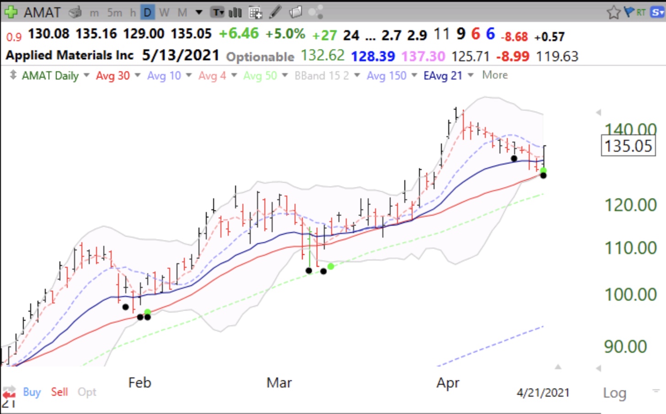Image resolution: width=666 pixels, height=414 pixels.
Task: Click the up triangle near chart bottom right
Action: pos(558,367)
